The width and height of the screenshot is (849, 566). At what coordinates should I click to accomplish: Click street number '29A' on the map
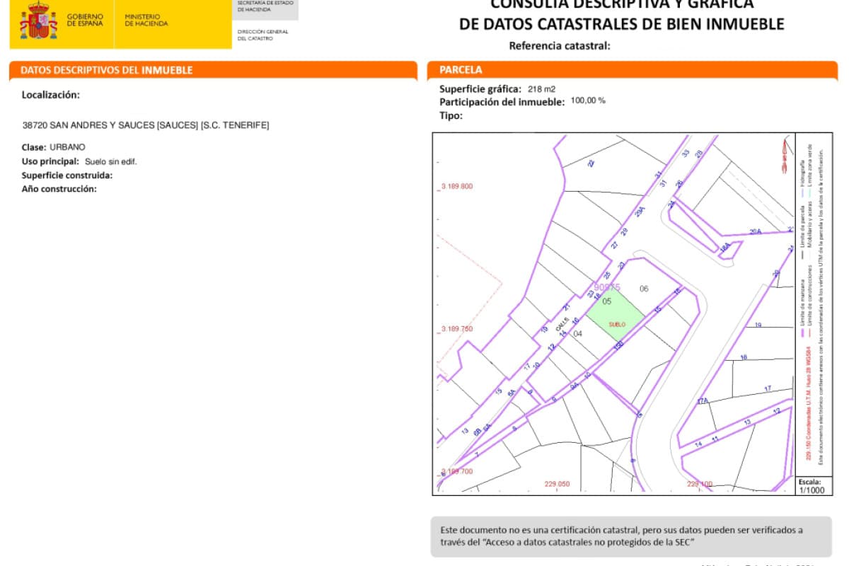point(640,210)
